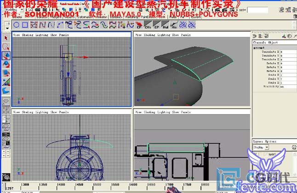
Task: Open shelf options arrow left of shelf
Action: 7,28
